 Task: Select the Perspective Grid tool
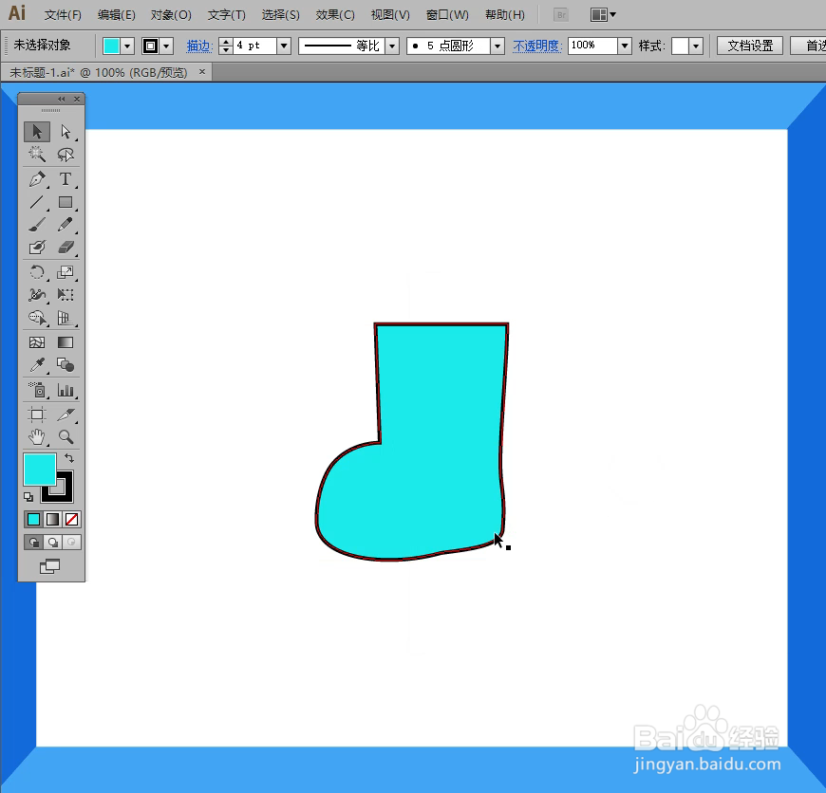[66, 318]
